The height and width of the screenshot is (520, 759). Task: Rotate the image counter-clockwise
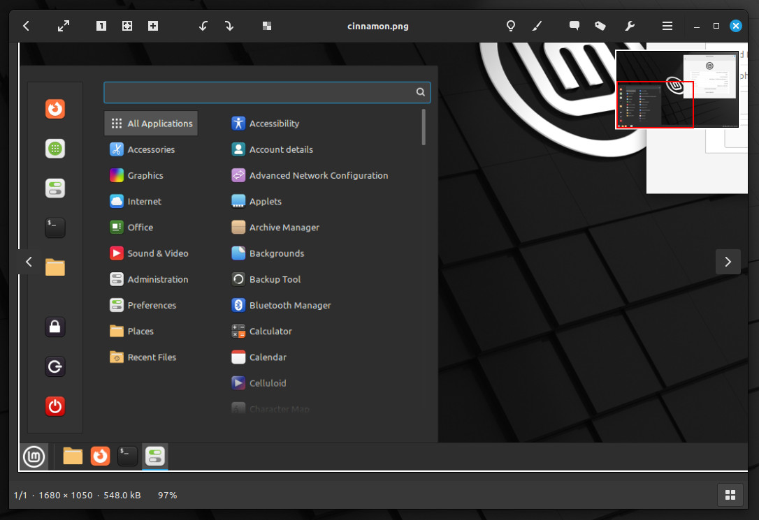point(203,26)
